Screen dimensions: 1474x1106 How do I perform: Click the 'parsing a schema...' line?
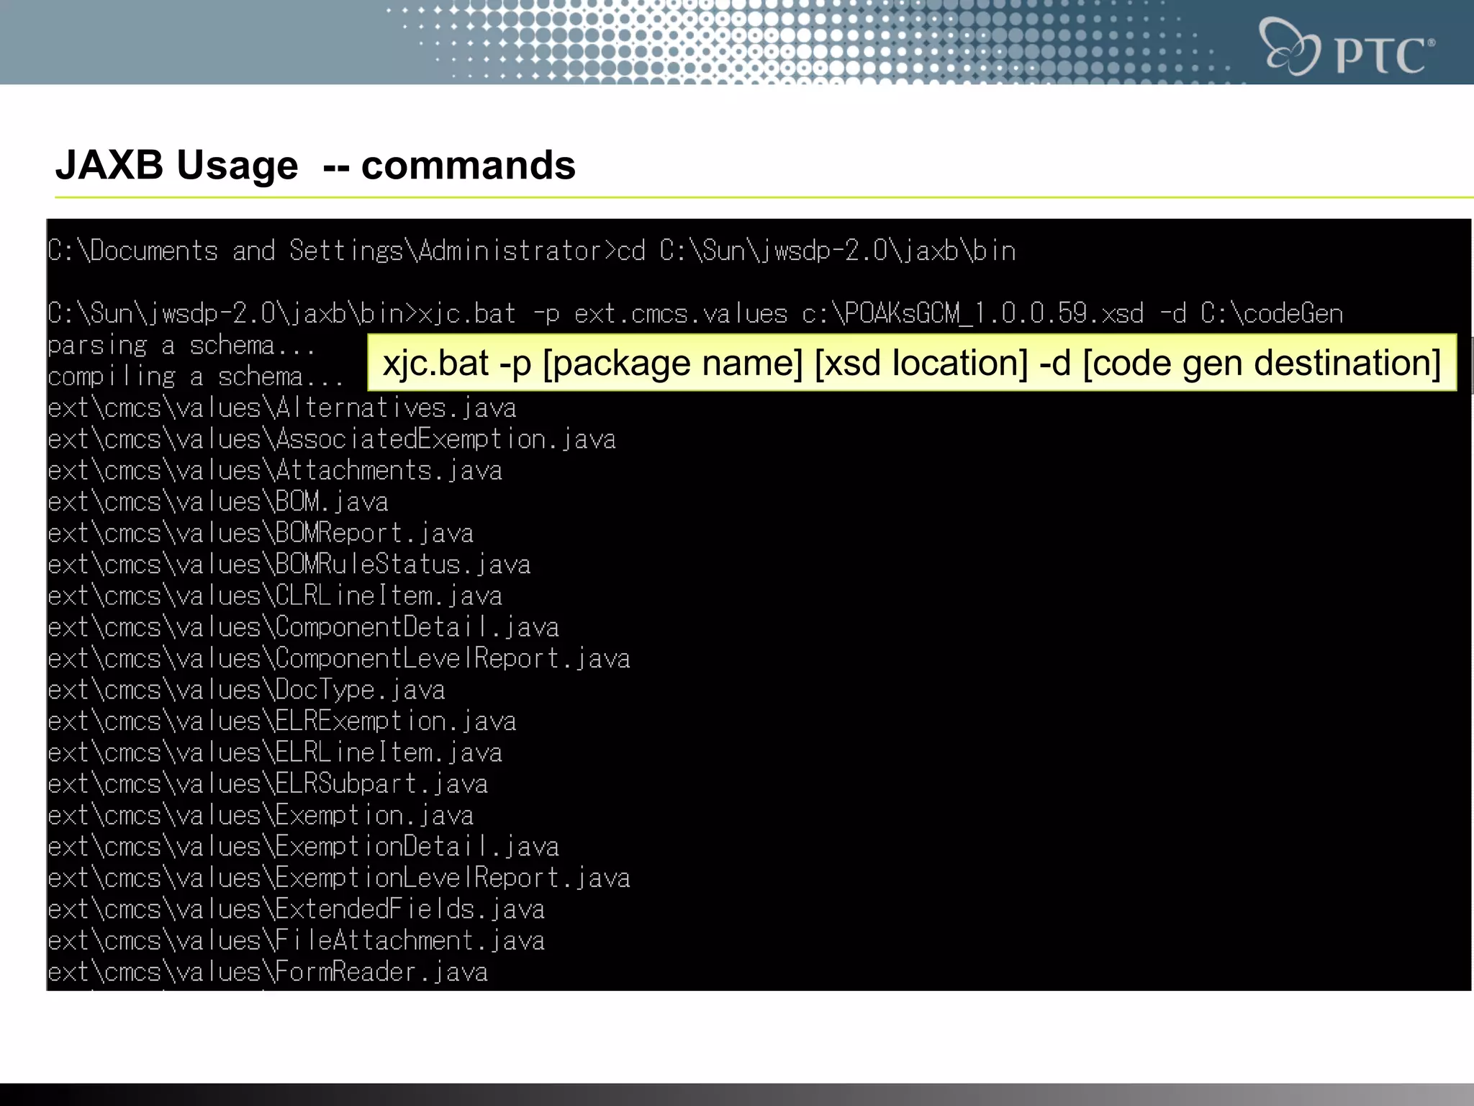click(181, 346)
